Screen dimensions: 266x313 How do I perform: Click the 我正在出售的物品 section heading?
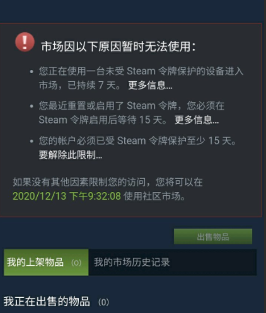click(x=47, y=302)
